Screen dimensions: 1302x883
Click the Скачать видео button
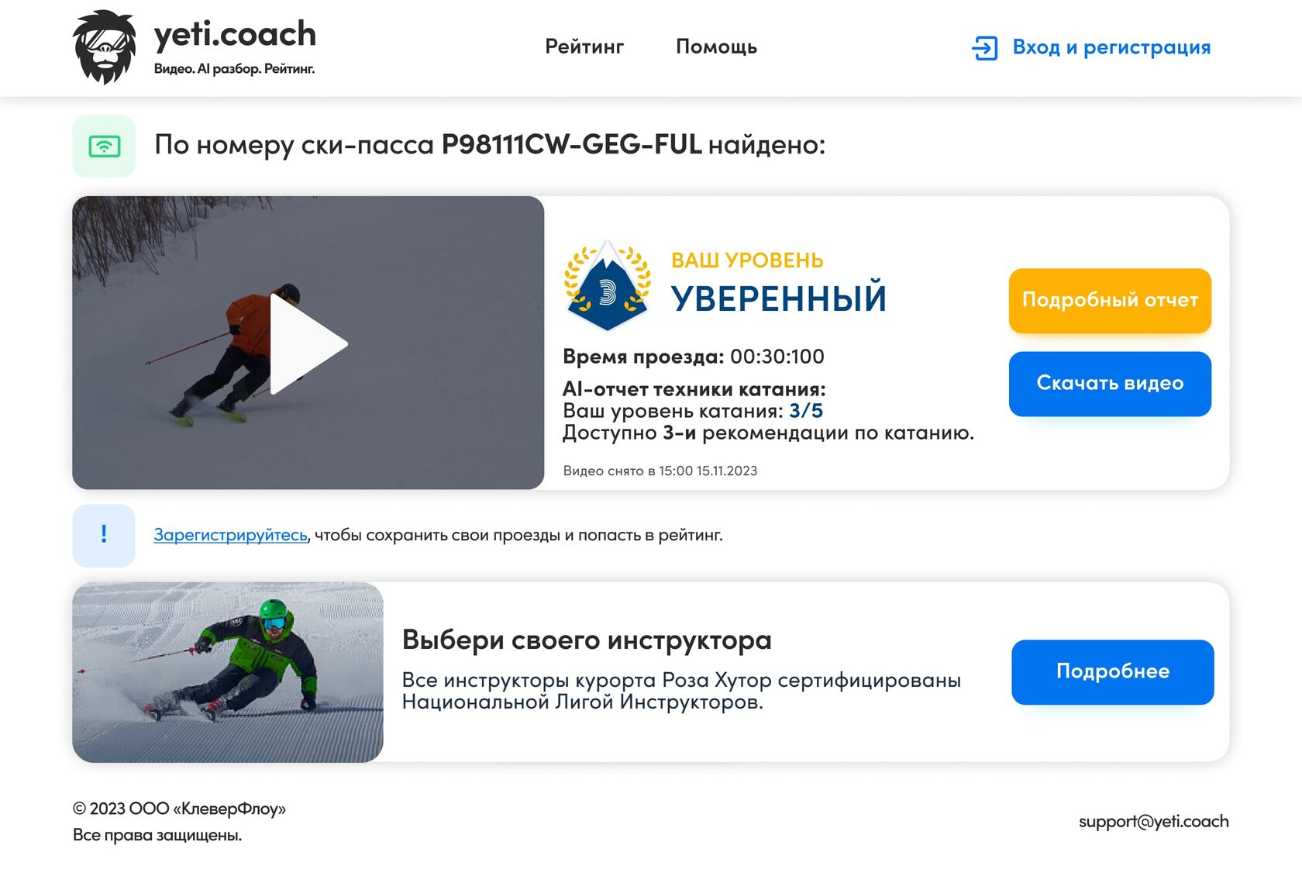click(1110, 384)
